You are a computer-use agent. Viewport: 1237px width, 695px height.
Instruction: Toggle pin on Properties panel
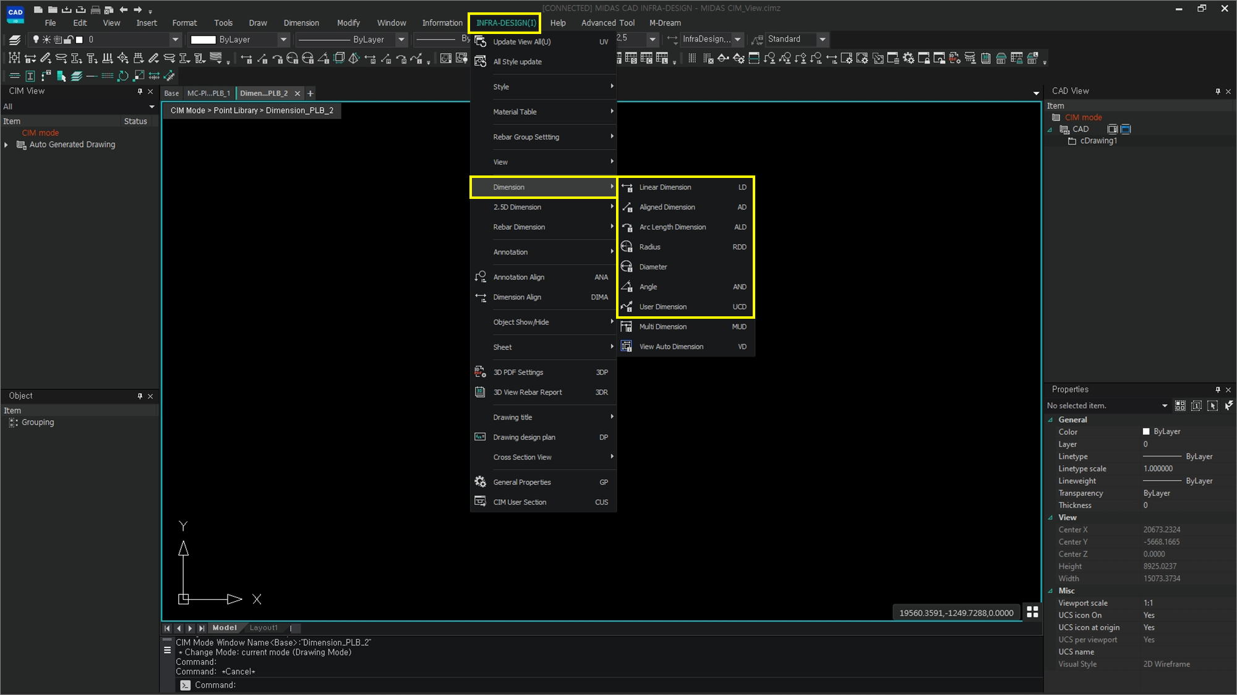tap(1218, 390)
